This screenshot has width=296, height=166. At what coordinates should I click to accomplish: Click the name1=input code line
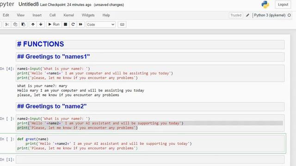[x=54, y=69]
